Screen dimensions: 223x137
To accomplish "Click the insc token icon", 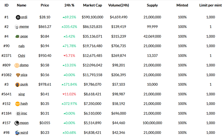I will click(18, 113).
